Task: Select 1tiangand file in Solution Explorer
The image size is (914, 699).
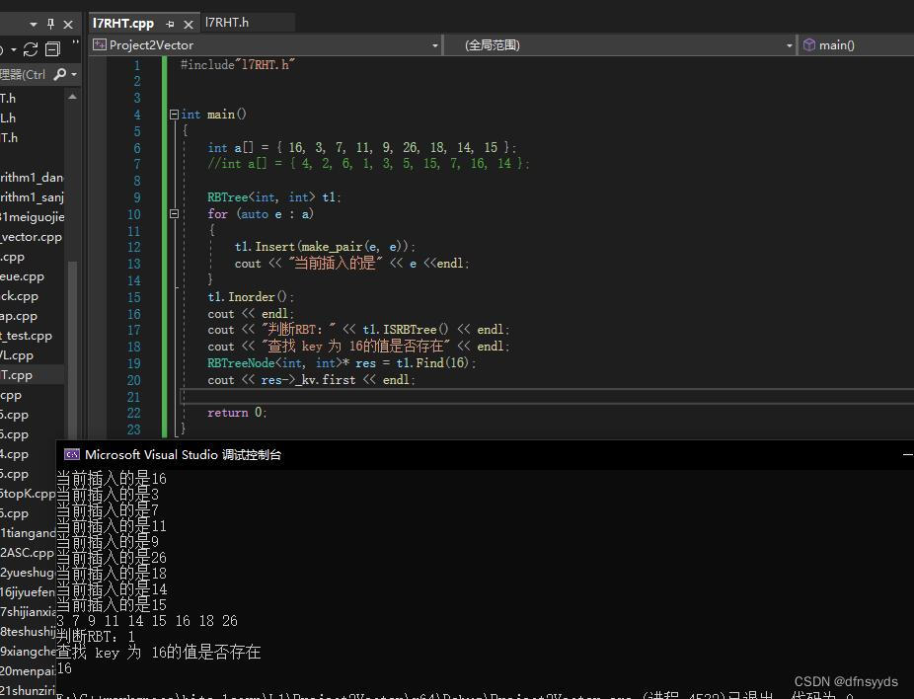Action: (28, 533)
